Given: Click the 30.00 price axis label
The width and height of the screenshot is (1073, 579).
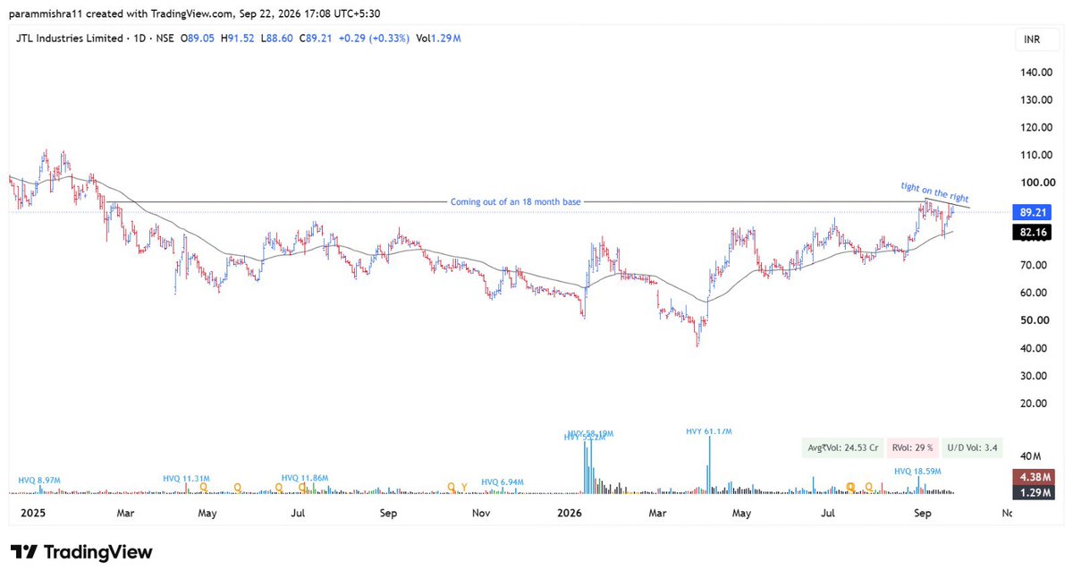Looking at the screenshot, I should (x=1032, y=376).
